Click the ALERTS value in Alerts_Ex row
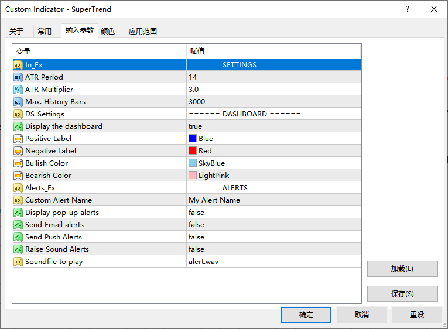 tap(273, 188)
